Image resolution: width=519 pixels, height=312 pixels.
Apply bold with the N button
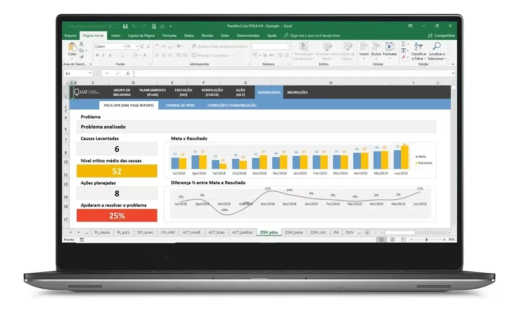click(x=97, y=55)
